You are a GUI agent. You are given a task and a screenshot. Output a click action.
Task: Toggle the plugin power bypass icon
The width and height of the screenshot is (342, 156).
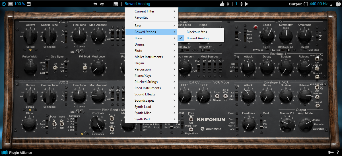[x=4, y=4]
